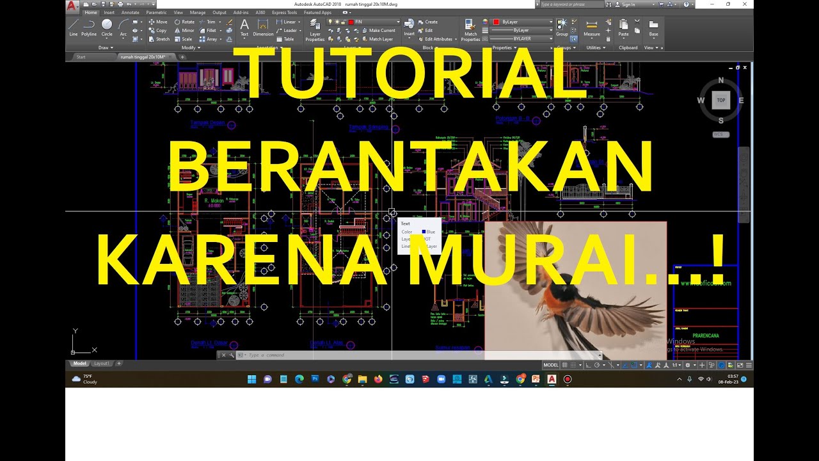Select the Line drawing tool
The image size is (819, 461).
click(x=74, y=28)
